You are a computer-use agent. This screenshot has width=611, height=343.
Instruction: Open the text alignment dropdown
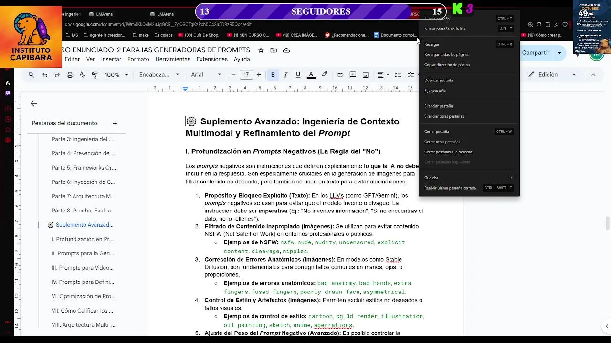[383, 75]
